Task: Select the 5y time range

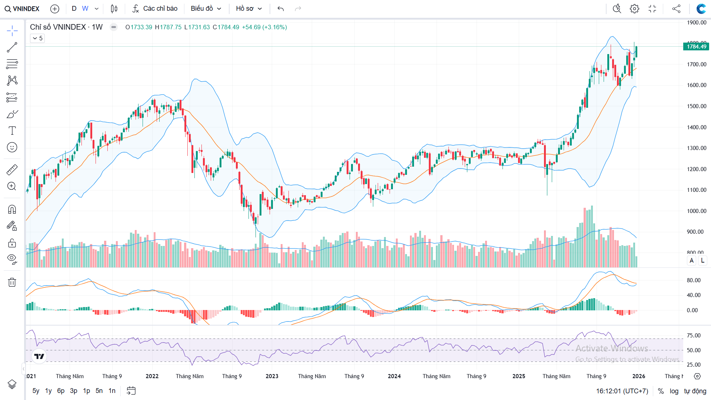Action: click(36, 391)
